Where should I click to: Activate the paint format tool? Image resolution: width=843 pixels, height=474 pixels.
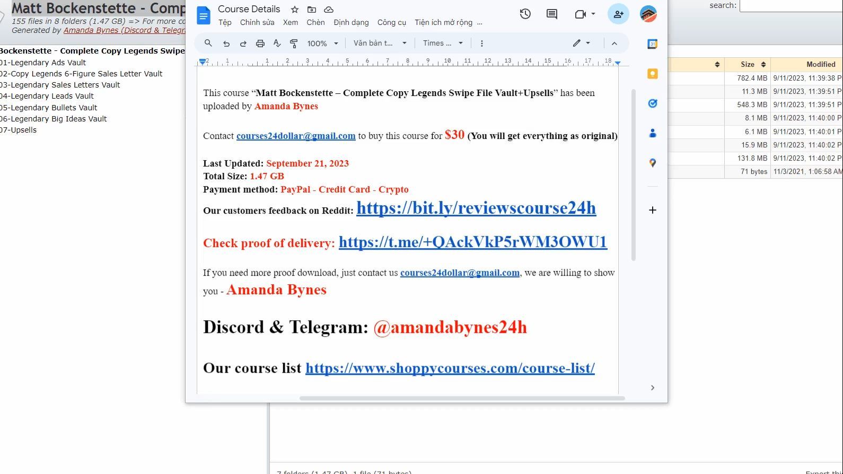point(294,43)
